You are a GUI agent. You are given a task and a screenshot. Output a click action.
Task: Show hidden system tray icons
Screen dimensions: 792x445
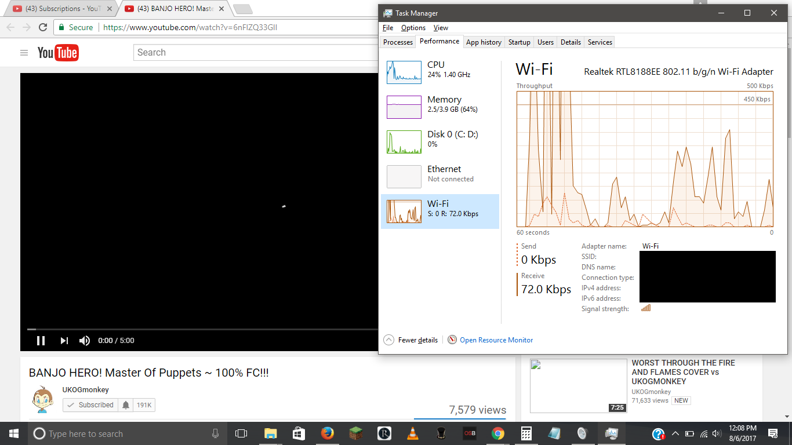point(675,433)
